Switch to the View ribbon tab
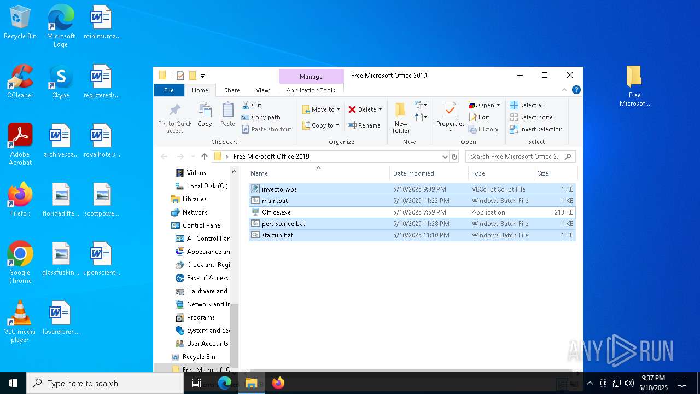The image size is (700, 394). pyautogui.click(x=262, y=90)
